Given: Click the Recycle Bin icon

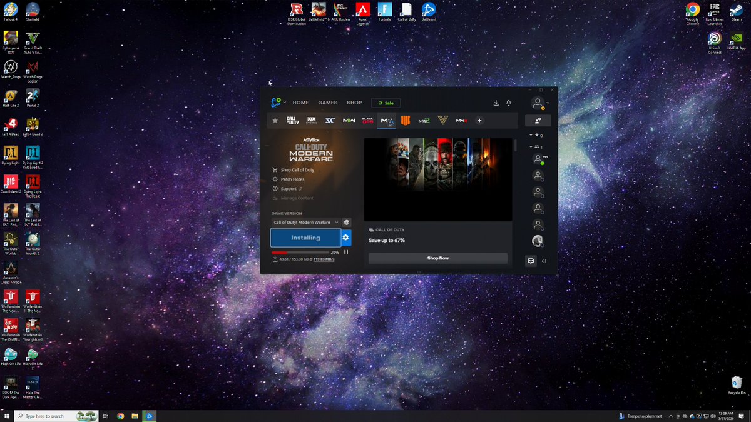Looking at the screenshot, I should click(x=737, y=385).
